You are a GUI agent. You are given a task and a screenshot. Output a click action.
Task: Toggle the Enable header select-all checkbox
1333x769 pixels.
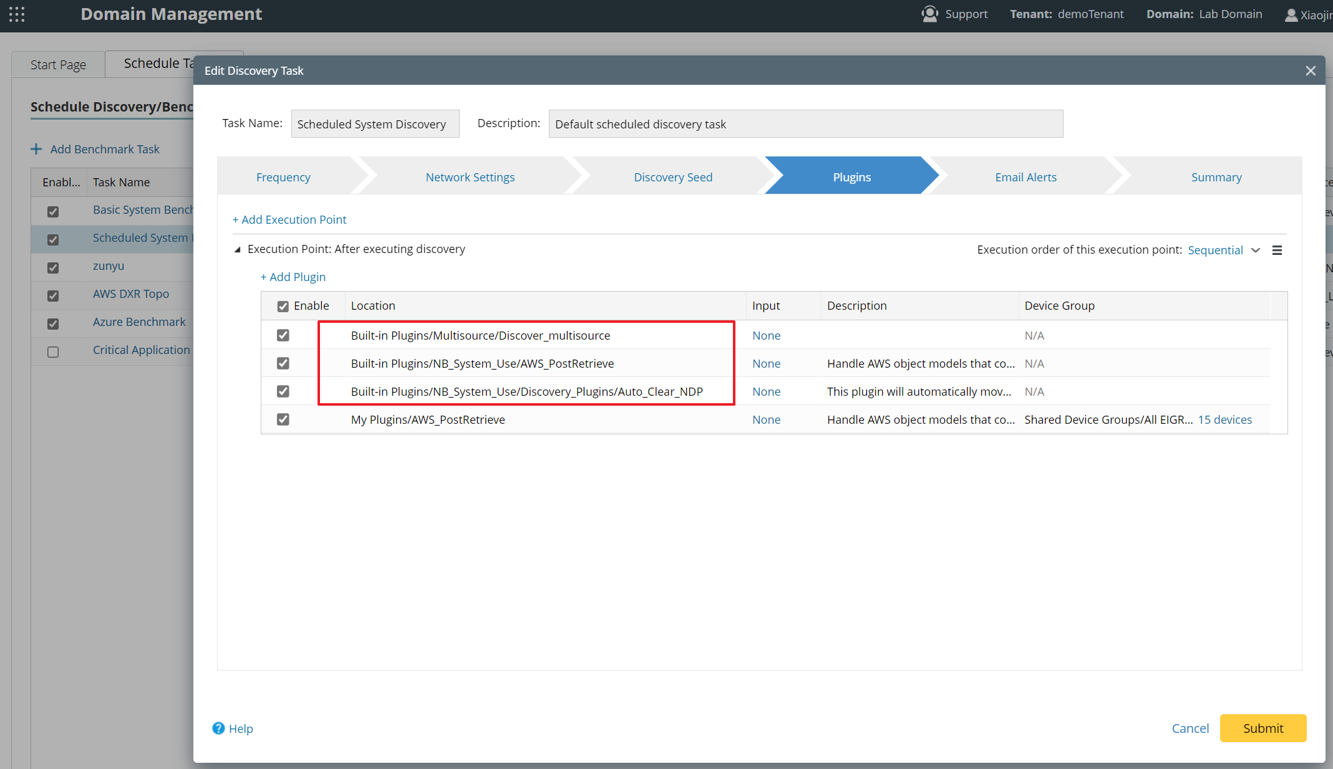click(283, 306)
